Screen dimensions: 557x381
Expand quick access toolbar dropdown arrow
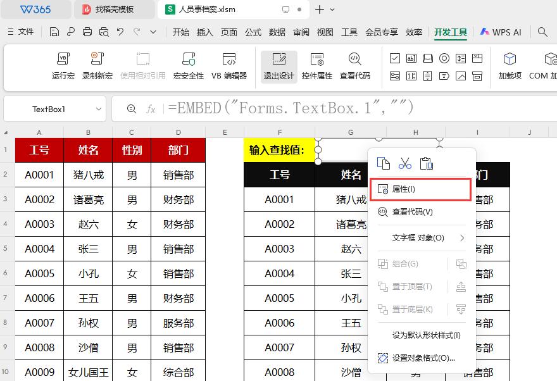[x=153, y=32]
